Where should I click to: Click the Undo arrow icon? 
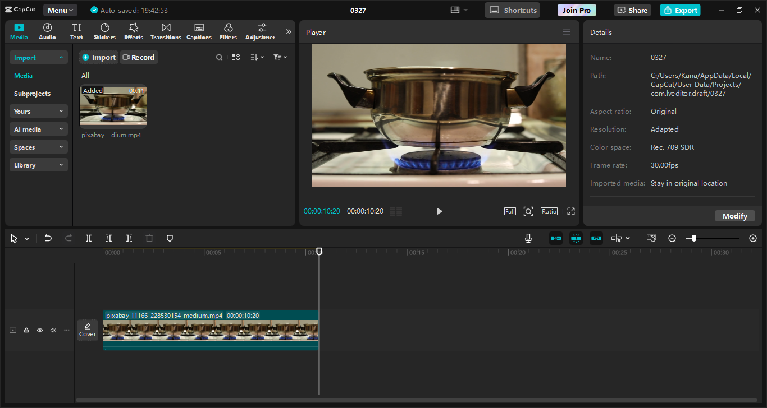coord(48,238)
